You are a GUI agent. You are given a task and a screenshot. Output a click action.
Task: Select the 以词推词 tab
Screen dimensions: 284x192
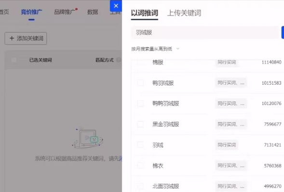145,13
